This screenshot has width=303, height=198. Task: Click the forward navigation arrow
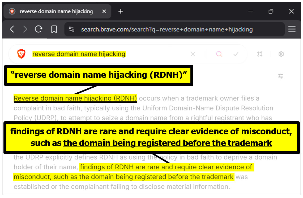(25, 29)
